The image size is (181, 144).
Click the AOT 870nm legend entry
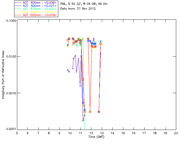point(36,12)
